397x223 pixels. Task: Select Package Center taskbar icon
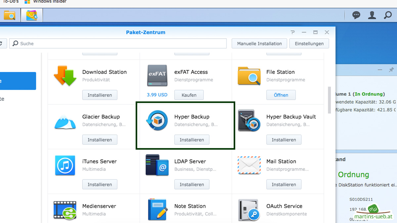coord(32,15)
